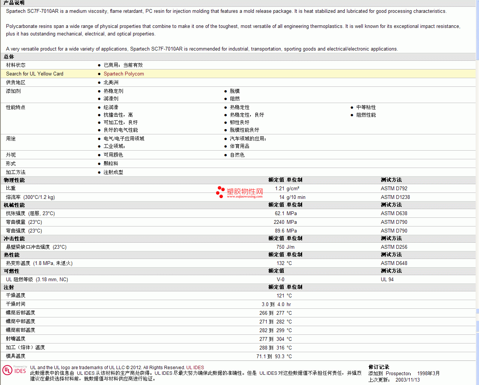Click the '模具温度' row label
This screenshot has height=385, width=479.
pyautogui.click(x=16, y=356)
